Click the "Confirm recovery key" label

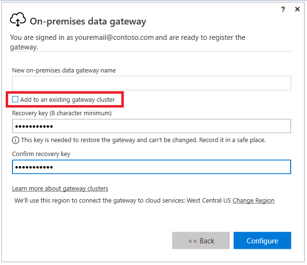coord(41,154)
